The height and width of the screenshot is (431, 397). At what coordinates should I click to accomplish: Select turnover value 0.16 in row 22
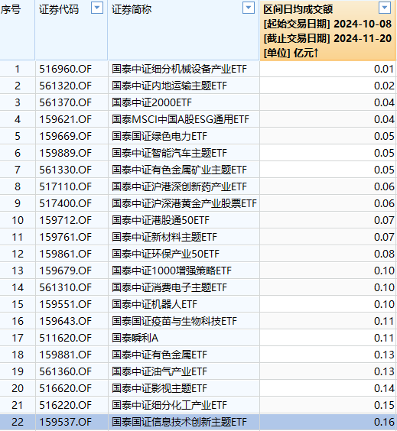point(384,422)
